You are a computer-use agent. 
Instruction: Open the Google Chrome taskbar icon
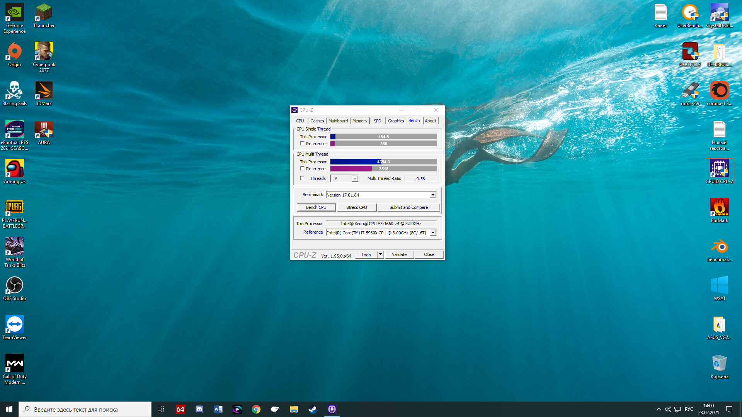click(256, 409)
